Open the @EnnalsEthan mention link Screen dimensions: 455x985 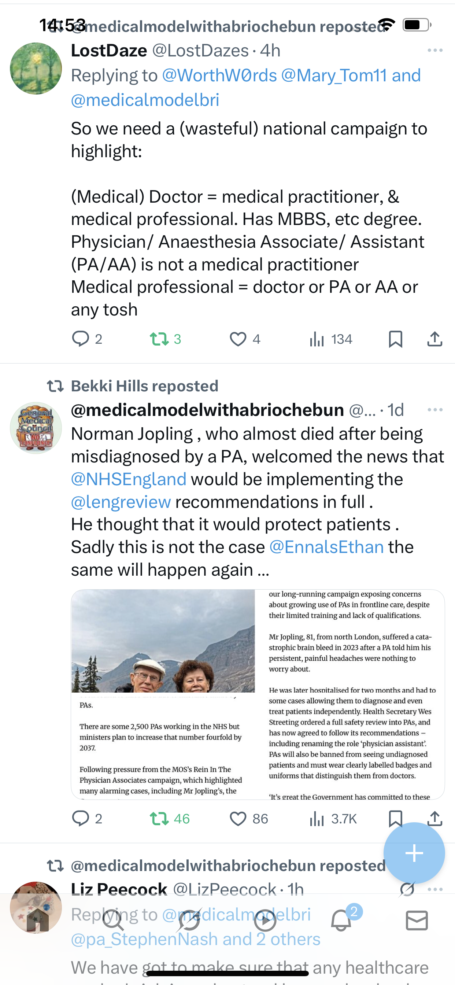coord(326,547)
